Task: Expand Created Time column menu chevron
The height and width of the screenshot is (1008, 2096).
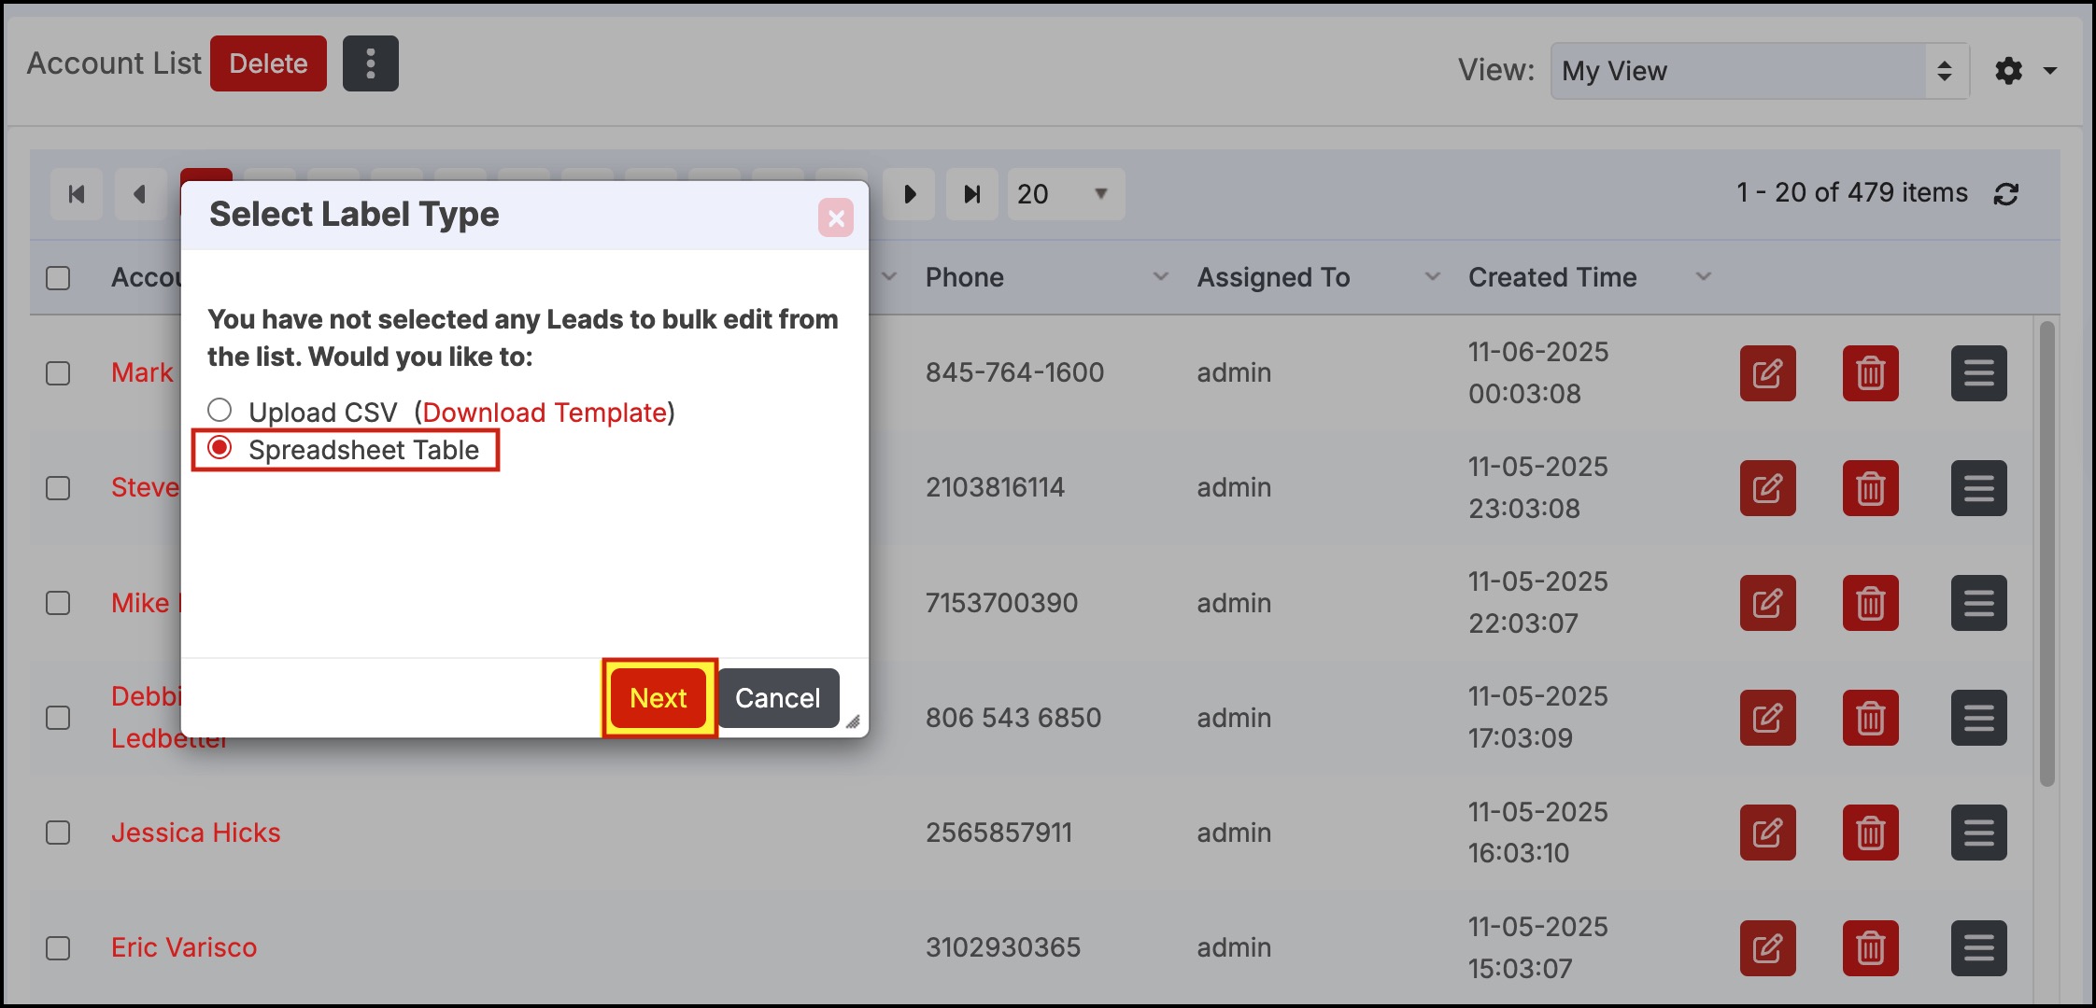Action: coord(1703,277)
